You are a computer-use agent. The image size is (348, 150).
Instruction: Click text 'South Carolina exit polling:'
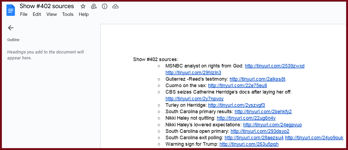(x=194, y=138)
